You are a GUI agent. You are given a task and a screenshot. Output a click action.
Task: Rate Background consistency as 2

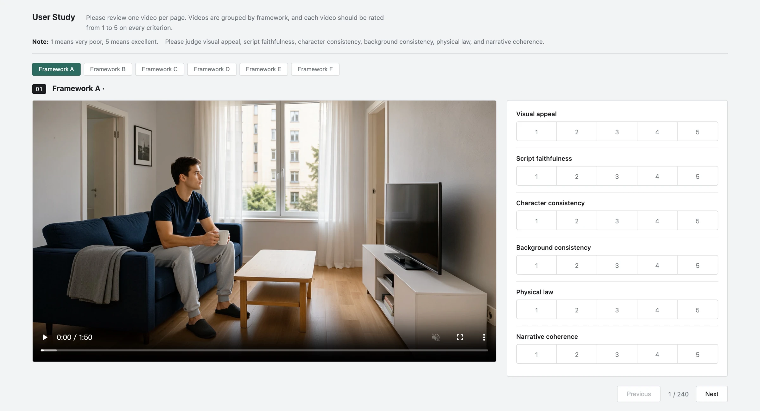(577, 265)
